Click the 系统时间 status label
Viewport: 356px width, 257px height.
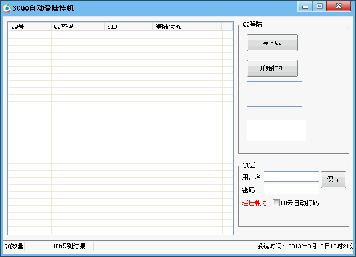click(271, 246)
